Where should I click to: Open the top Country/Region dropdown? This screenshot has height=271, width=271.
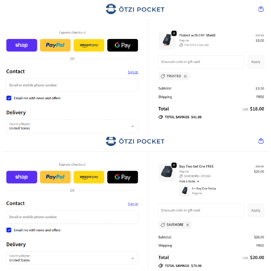(72, 126)
